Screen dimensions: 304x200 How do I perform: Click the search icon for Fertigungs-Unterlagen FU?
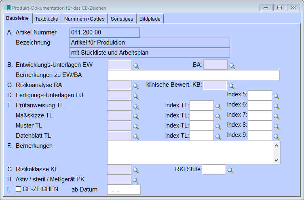coord(136,96)
